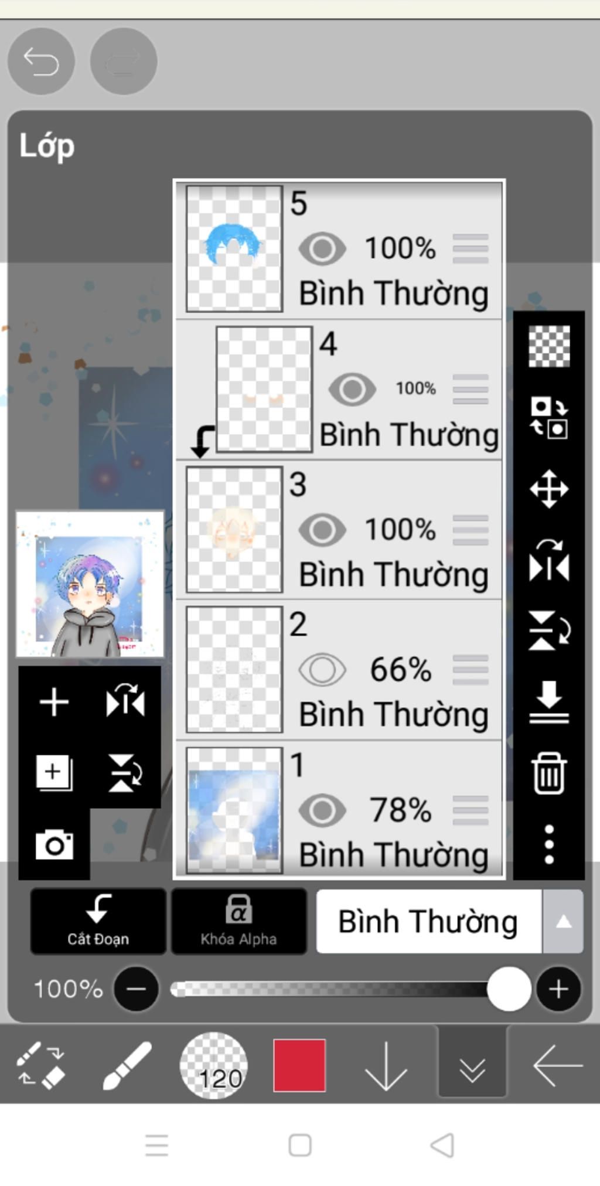
Task: Merge layer down with download arrow icon
Action: point(549,702)
